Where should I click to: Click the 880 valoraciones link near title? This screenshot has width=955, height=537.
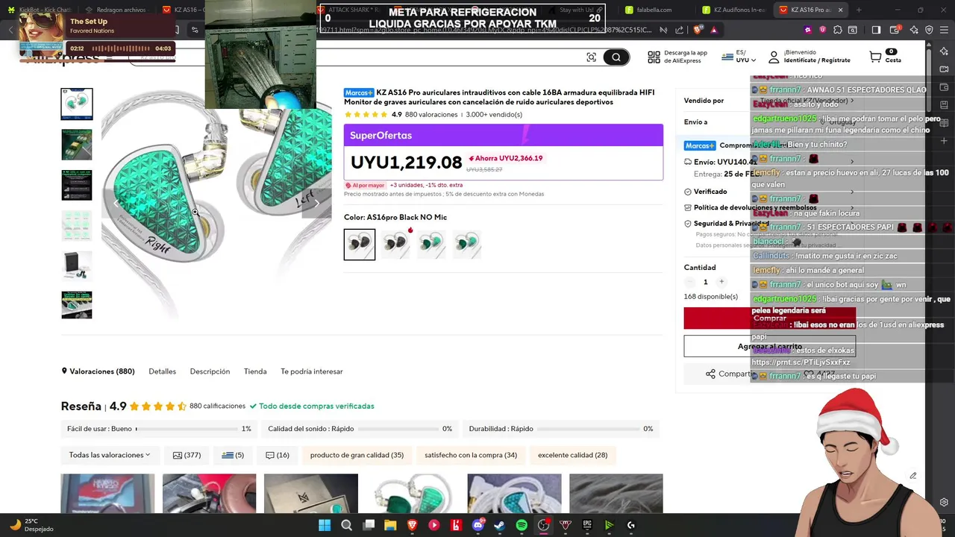(431, 115)
